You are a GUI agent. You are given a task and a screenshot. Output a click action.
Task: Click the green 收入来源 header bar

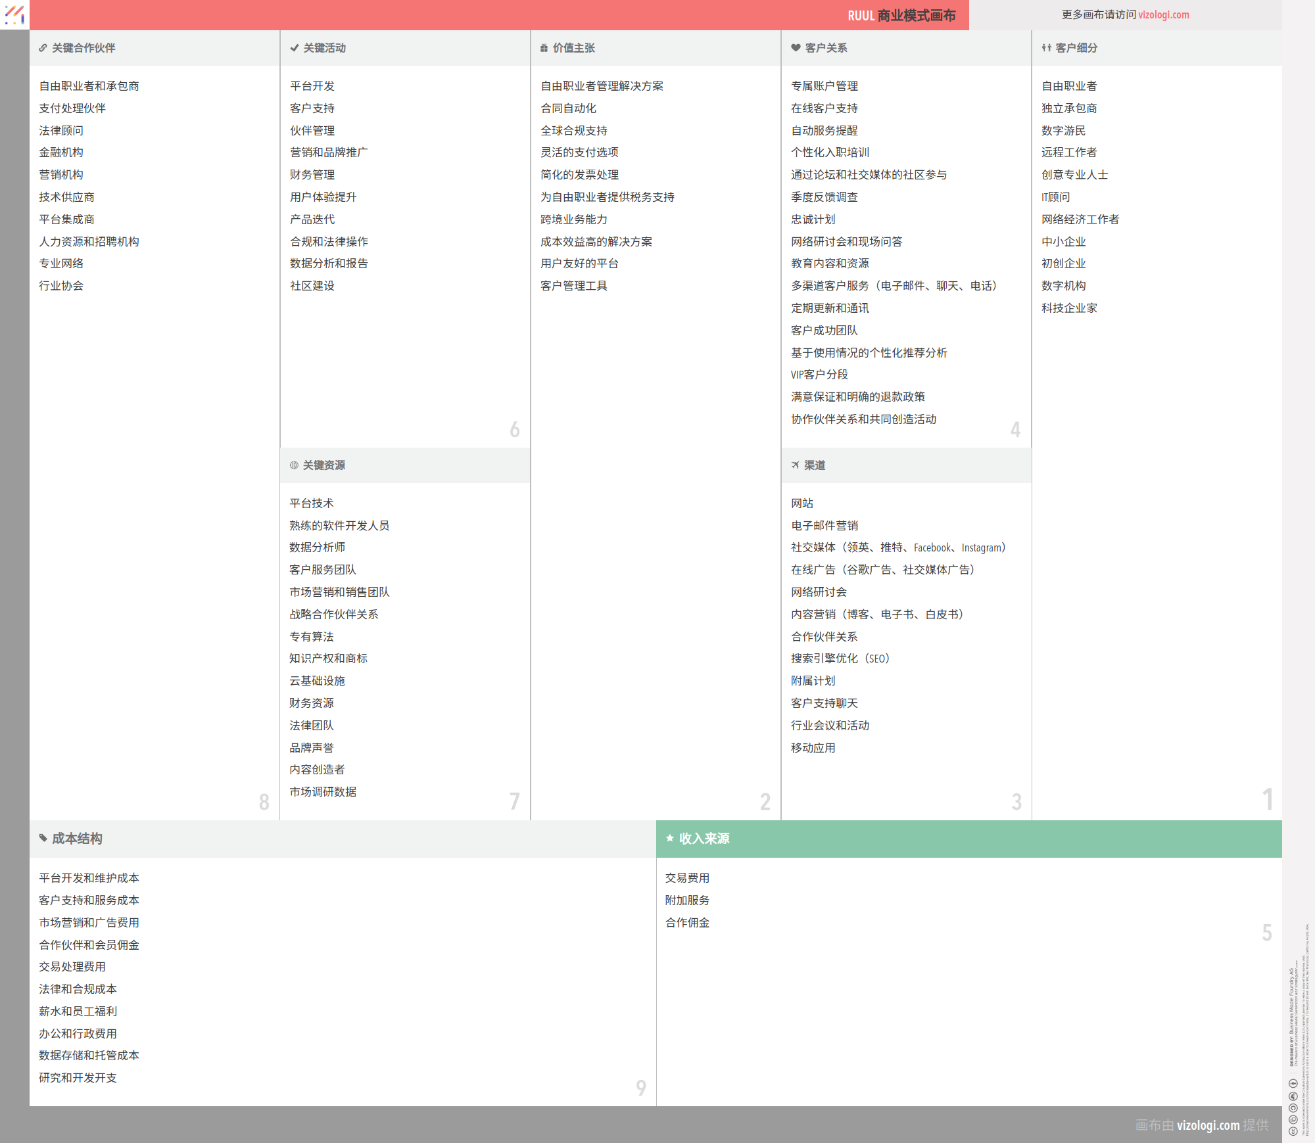point(968,839)
